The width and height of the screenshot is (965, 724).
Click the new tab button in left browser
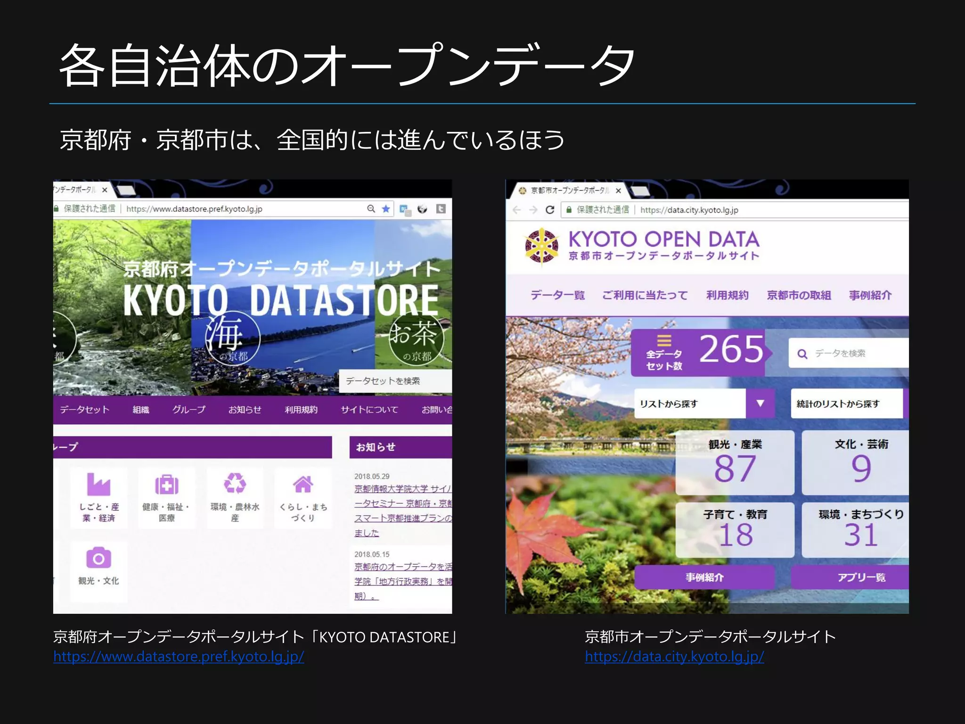point(126,190)
